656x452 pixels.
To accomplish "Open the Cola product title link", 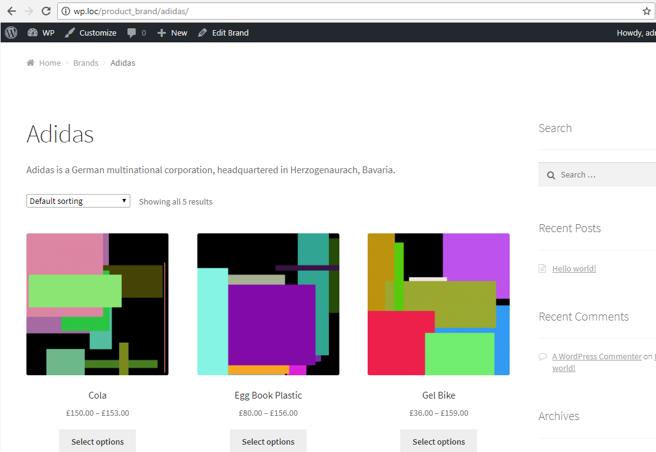I will [x=98, y=395].
